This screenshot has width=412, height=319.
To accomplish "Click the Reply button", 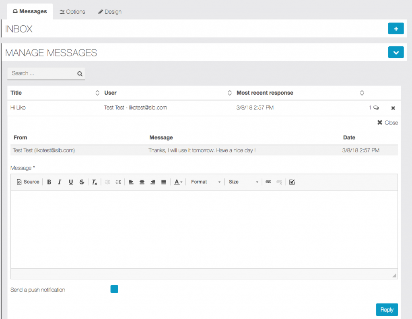I will 387,309.
